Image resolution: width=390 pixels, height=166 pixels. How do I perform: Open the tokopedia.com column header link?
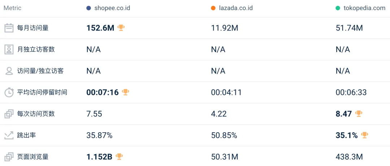pos(365,8)
